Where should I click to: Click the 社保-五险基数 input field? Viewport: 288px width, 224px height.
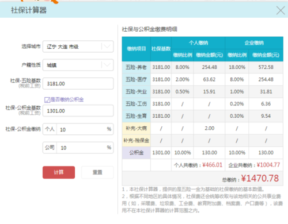(78, 83)
